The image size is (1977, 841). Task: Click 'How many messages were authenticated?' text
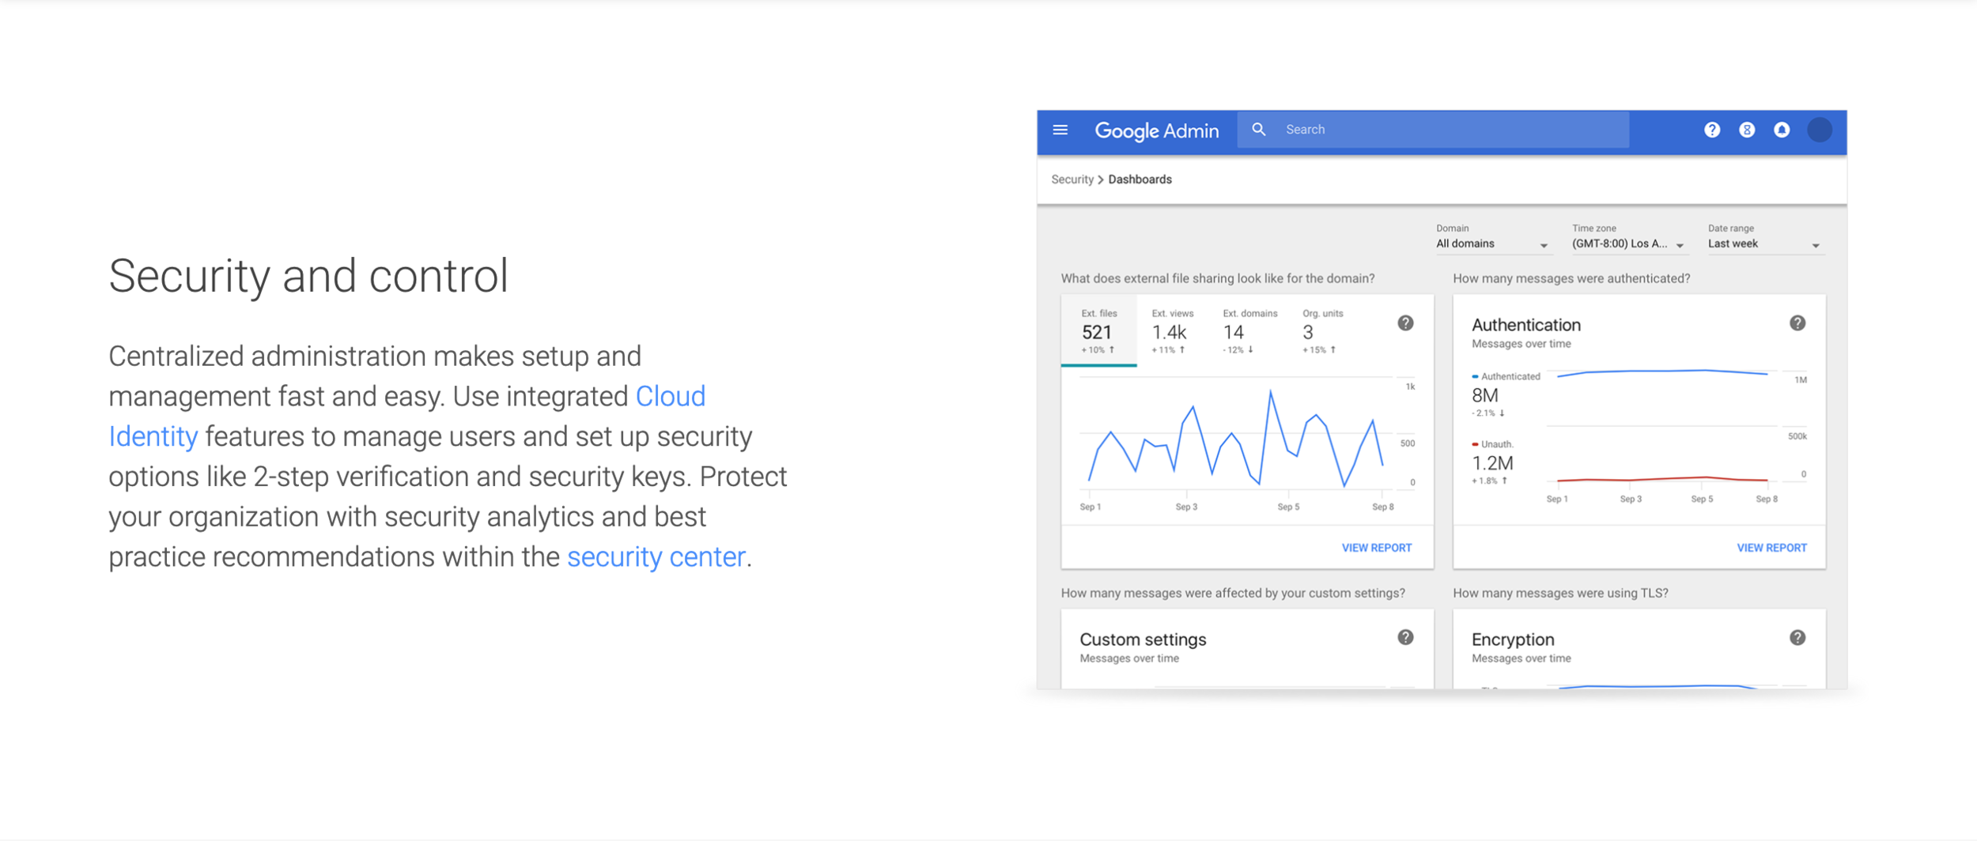1571,279
